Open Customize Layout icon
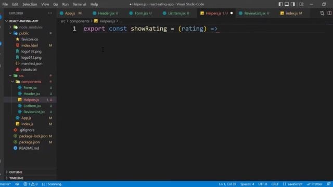This screenshot has height=187, width=333. click(301, 4)
